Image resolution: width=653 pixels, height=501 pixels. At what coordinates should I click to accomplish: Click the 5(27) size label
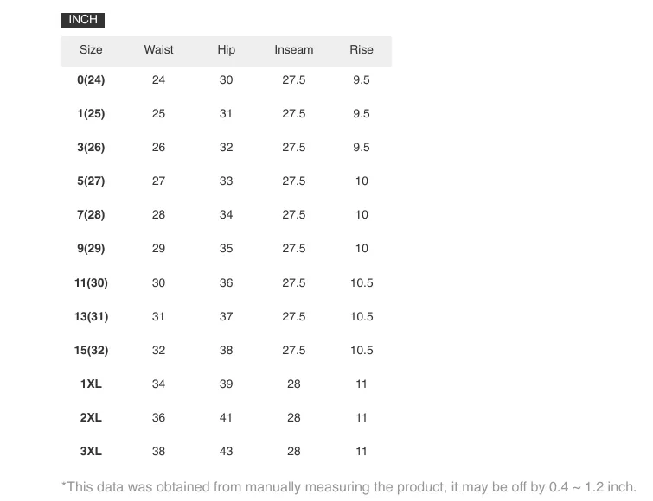91,181
